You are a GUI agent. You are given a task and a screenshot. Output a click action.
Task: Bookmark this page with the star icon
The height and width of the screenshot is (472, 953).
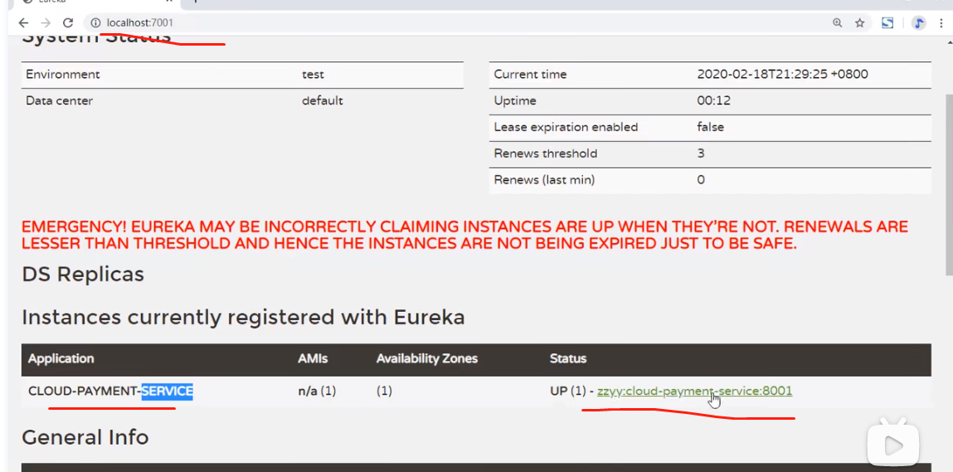pyautogui.click(x=859, y=23)
